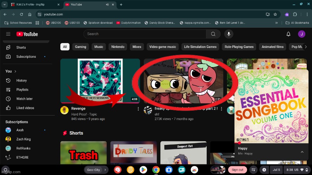Open the purple J account avatar
Screen dimensions: 312x175
[x=302, y=34]
